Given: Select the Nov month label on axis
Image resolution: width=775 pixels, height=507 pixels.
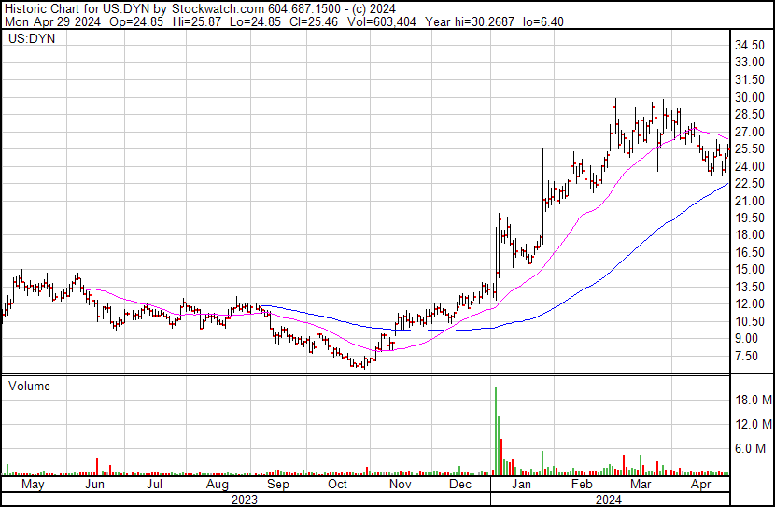Looking at the screenshot, I should pos(400,485).
